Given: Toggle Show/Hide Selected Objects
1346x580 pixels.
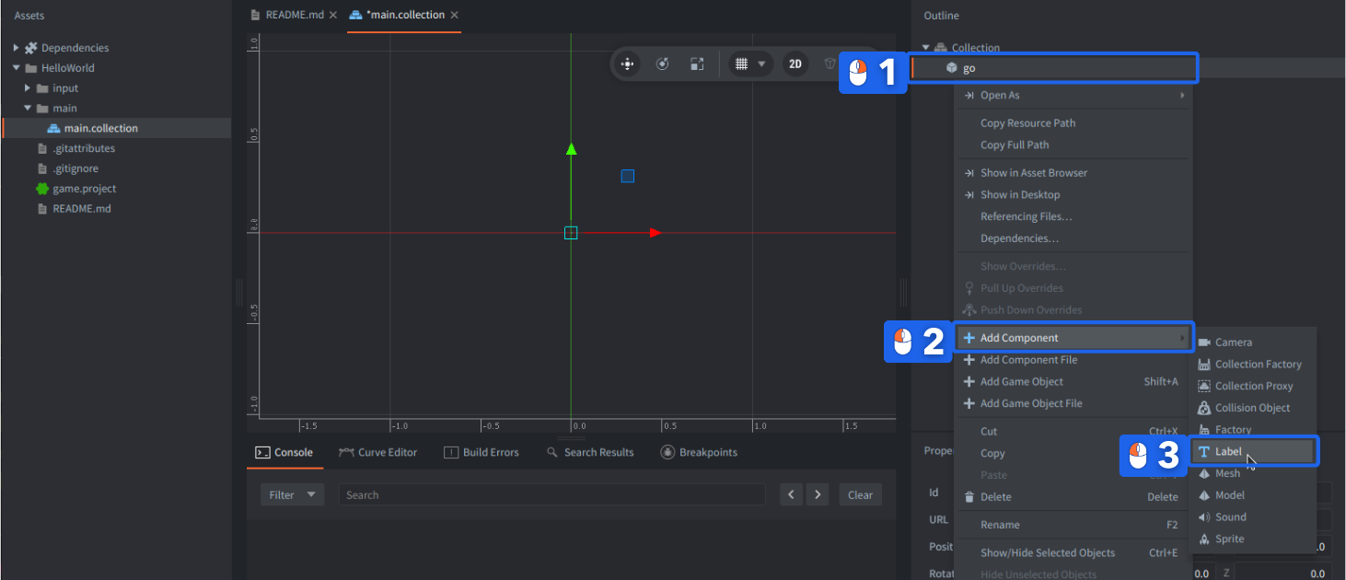Looking at the screenshot, I should [1047, 553].
